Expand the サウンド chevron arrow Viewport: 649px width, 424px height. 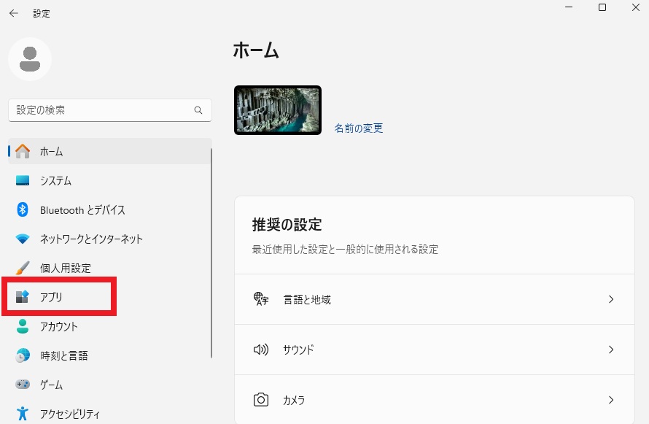pos(611,350)
